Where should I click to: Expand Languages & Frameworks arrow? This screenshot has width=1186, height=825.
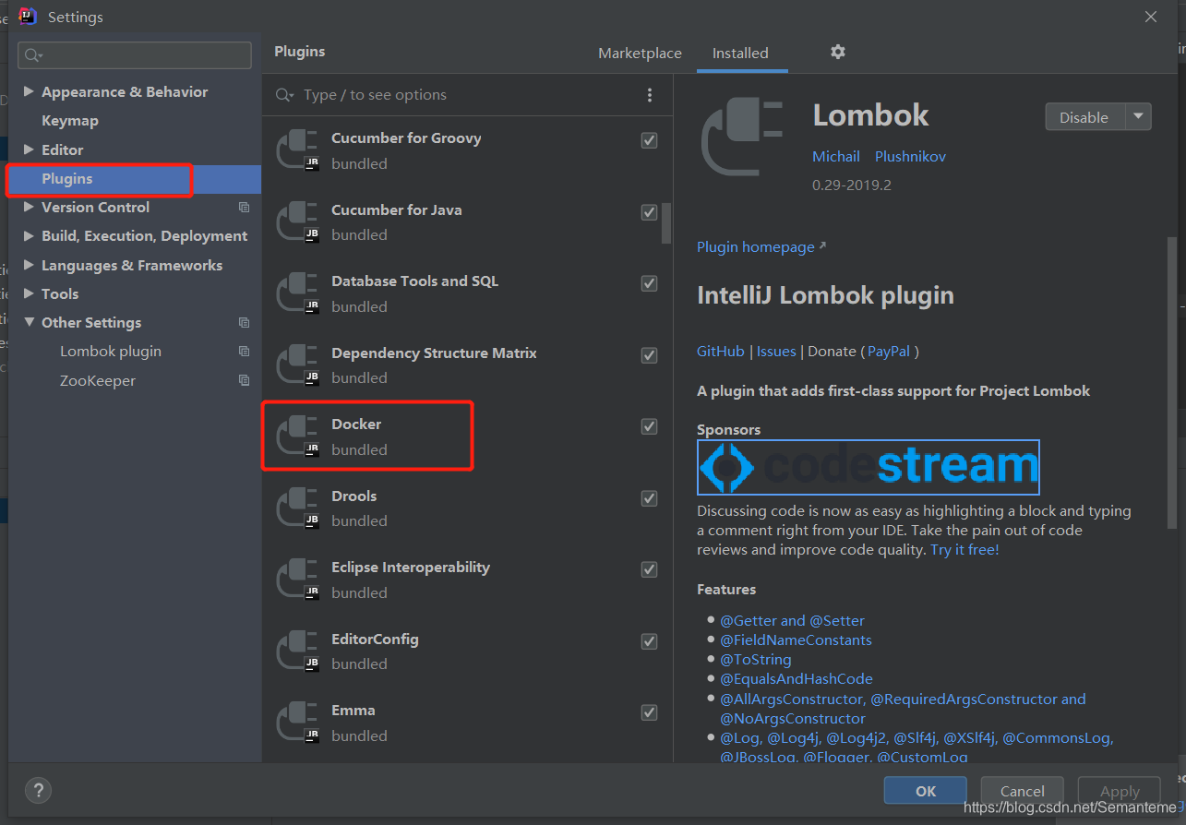[x=29, y=265]
